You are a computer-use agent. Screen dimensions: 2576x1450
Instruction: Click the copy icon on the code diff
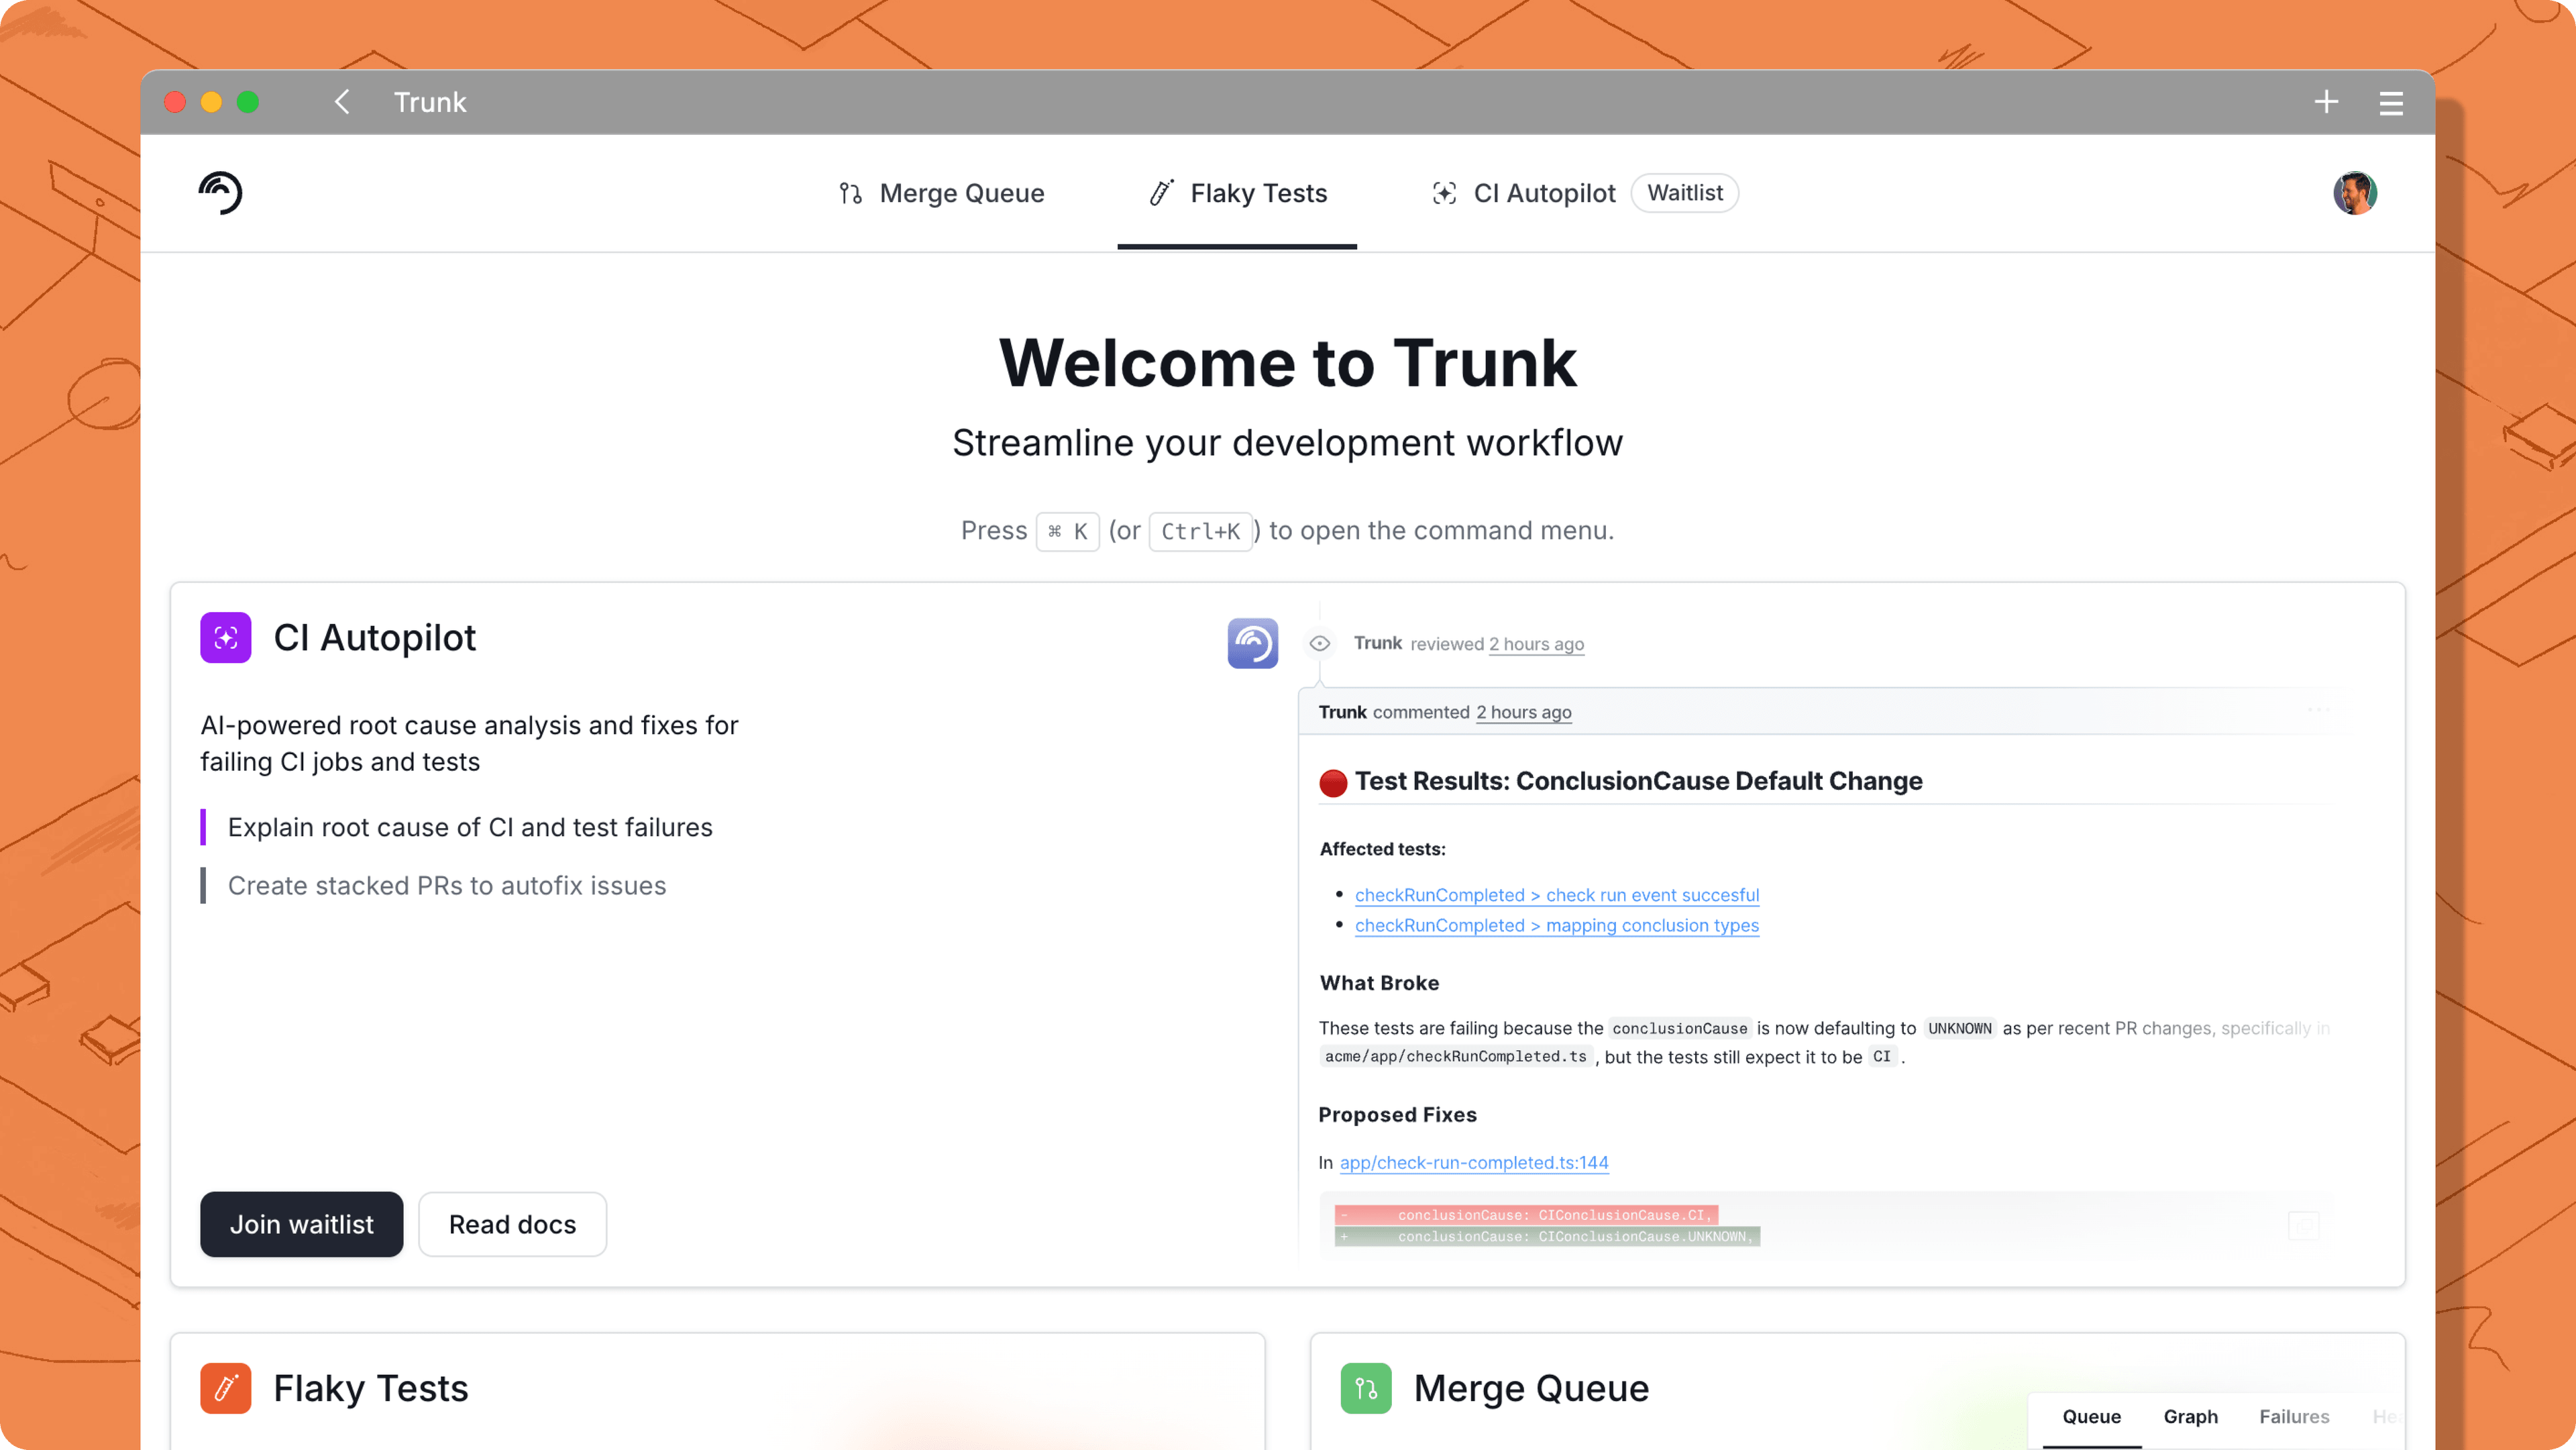coord(2303,1225)
